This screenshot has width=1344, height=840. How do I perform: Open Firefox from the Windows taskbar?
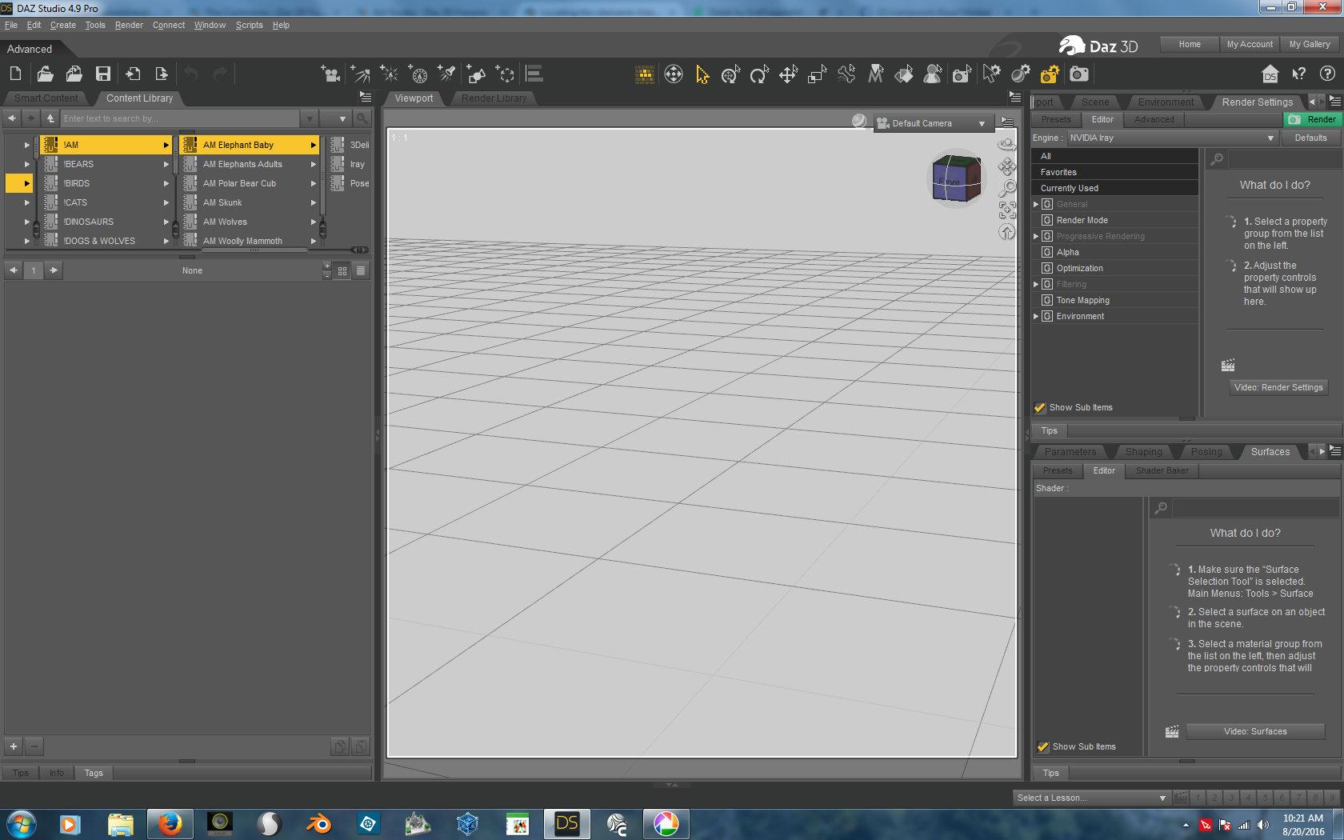(x=170, y=823)
